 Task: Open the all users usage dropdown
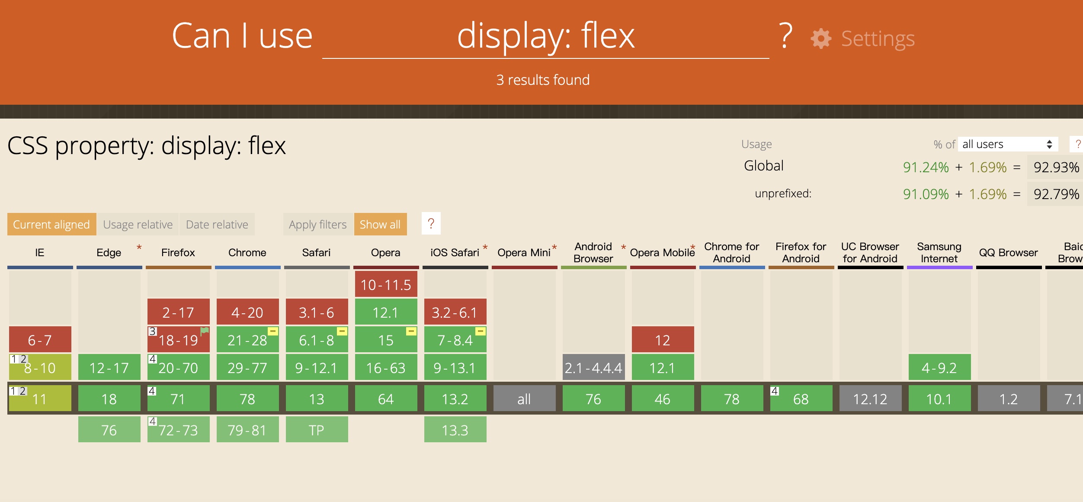coord(1008,144)
